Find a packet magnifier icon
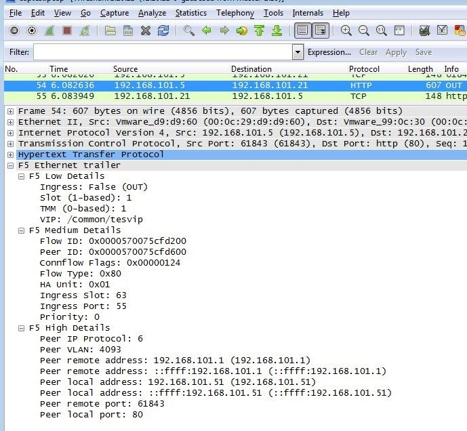The image size is (467, 431). point(189,30)
